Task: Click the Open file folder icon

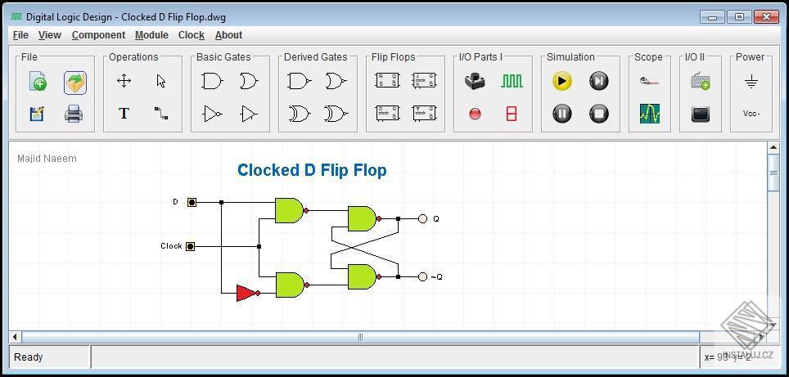Action: [x=75, y=83]
